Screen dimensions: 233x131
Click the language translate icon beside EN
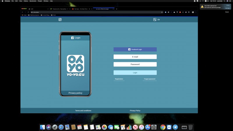click(155, 20)
